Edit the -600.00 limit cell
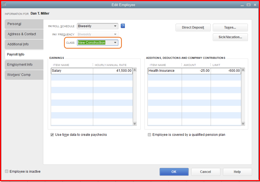 click(226, 71)
